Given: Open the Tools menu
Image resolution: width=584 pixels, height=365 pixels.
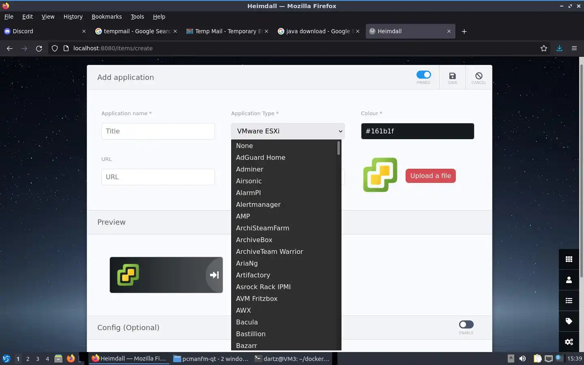Looking at the screenshot, I should (137, 17).
